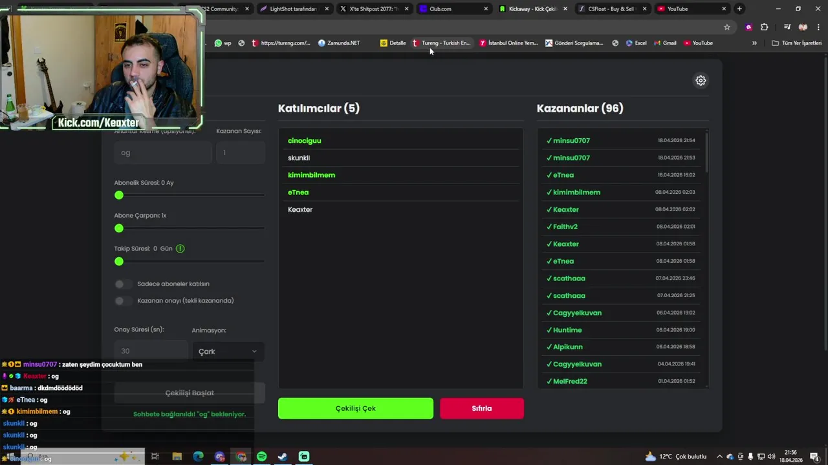Open Steam from the taskbar
The image size is (828, 465).
coord(283,457)
